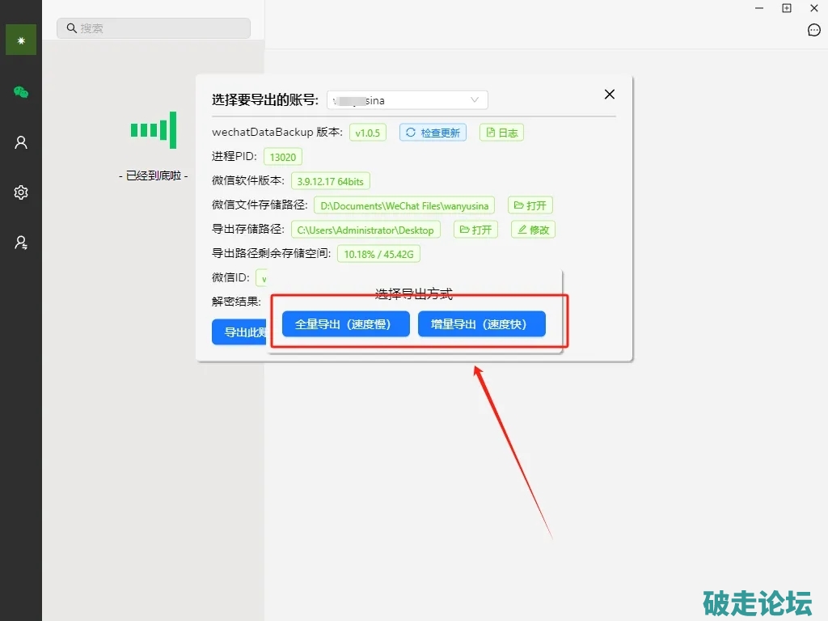Click the WeChat chat icon in sidebar
828x621 pixels.
point(21,92)
